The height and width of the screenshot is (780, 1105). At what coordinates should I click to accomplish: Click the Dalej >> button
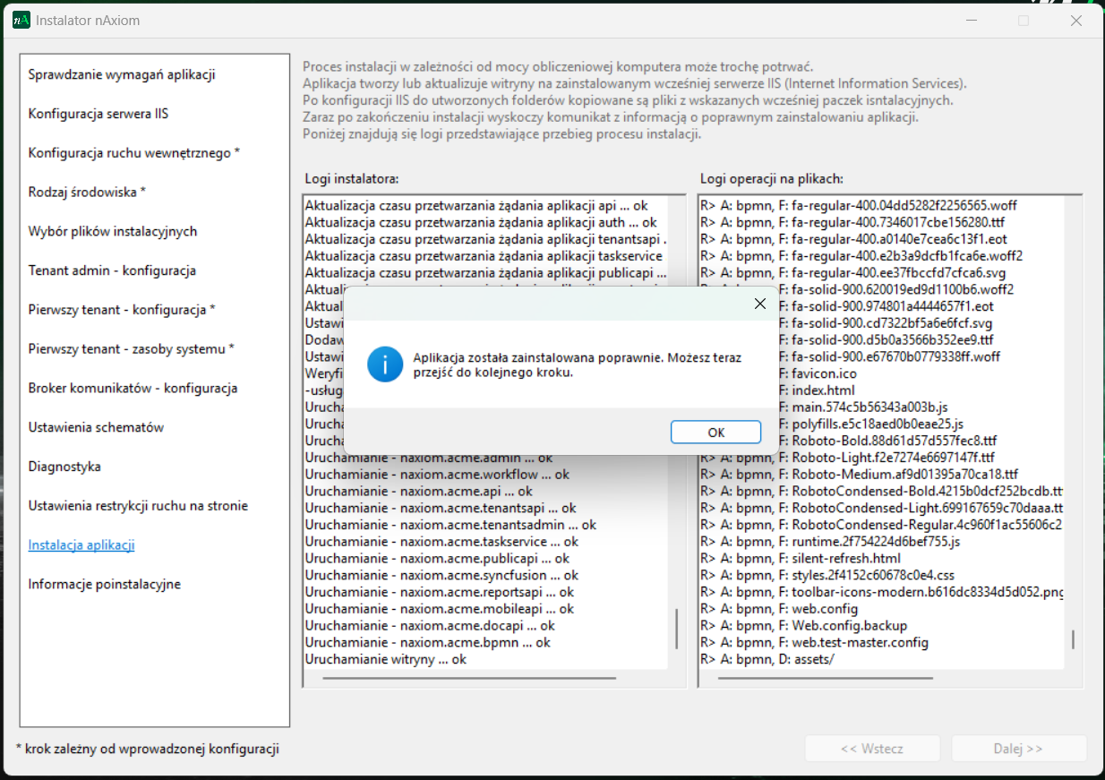(1018, 749)
